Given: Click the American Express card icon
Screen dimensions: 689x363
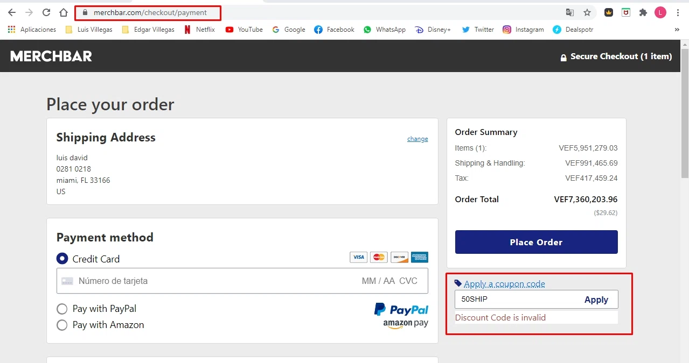Looking at the screenshot, I should (420, 257).
